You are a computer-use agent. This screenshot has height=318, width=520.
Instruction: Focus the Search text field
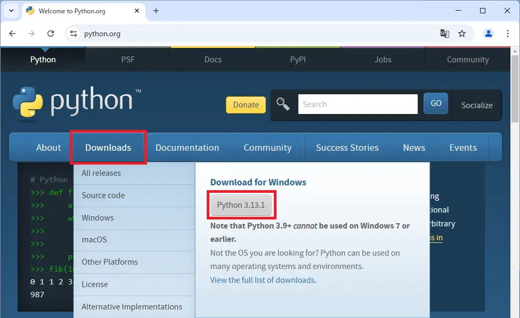click(358, 104)
